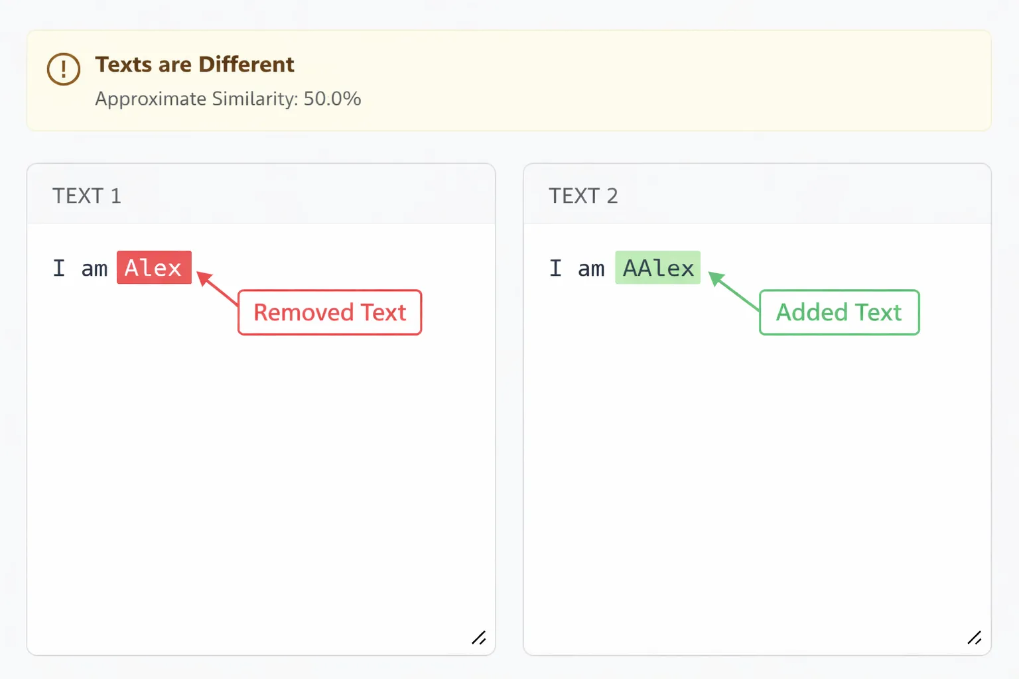
Task: Click the red arrow pointing to Alex
Action: point(216,288)
